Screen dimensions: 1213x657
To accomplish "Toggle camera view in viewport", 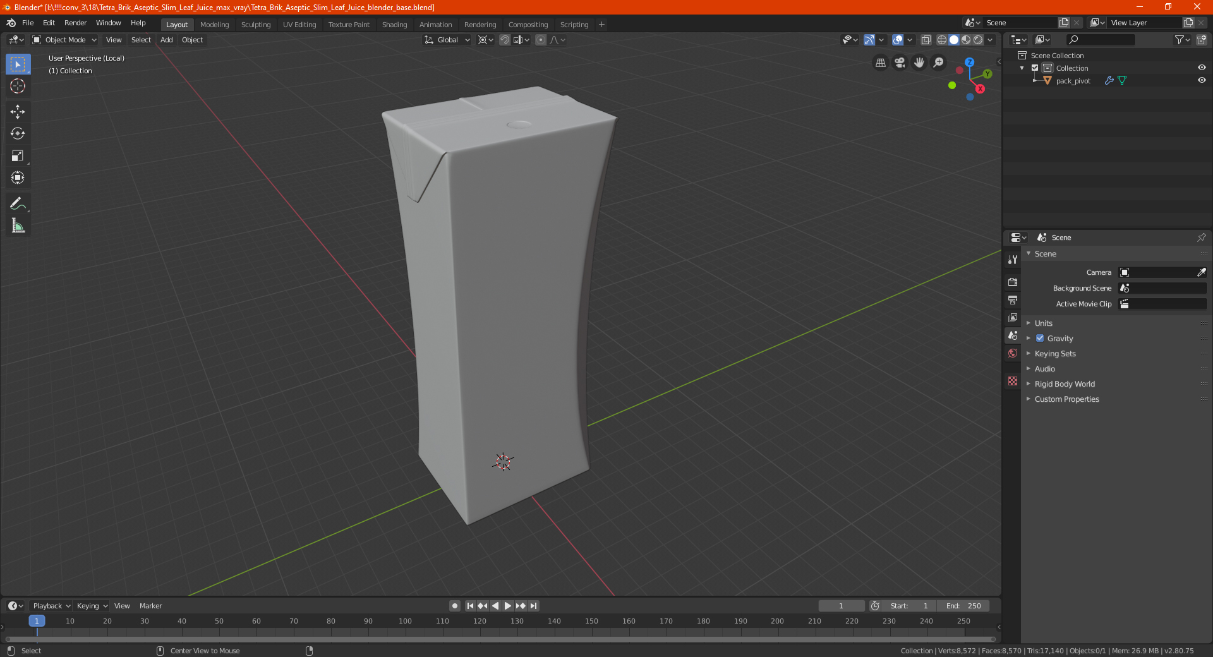I will tap(900, 63).
